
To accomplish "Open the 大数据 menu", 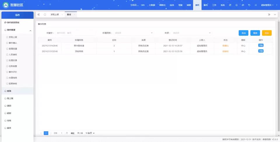I will 152,5.
